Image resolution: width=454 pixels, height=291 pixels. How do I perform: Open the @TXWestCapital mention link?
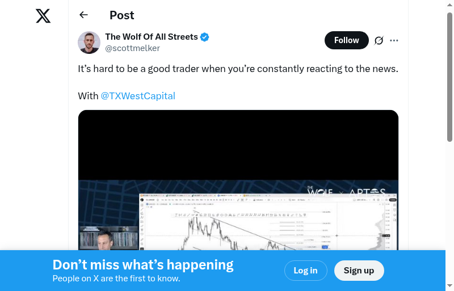138,96
